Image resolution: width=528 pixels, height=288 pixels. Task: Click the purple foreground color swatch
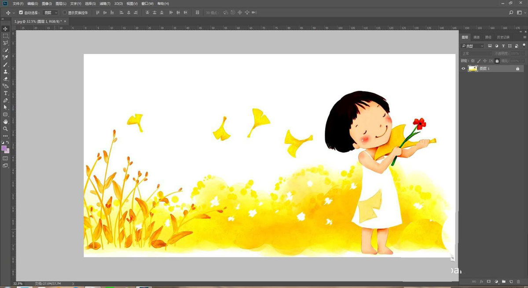click(4, 148)
